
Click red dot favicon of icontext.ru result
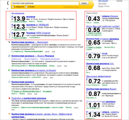9,98
